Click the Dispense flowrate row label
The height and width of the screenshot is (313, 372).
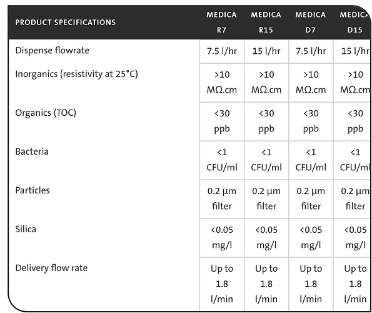53,50
